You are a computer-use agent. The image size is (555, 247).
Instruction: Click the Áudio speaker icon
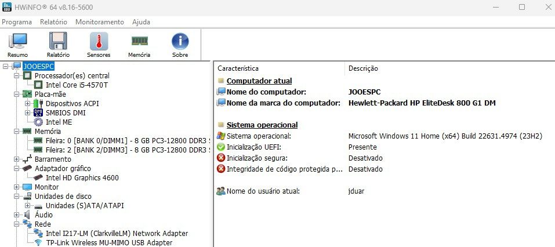click(27, 215)
